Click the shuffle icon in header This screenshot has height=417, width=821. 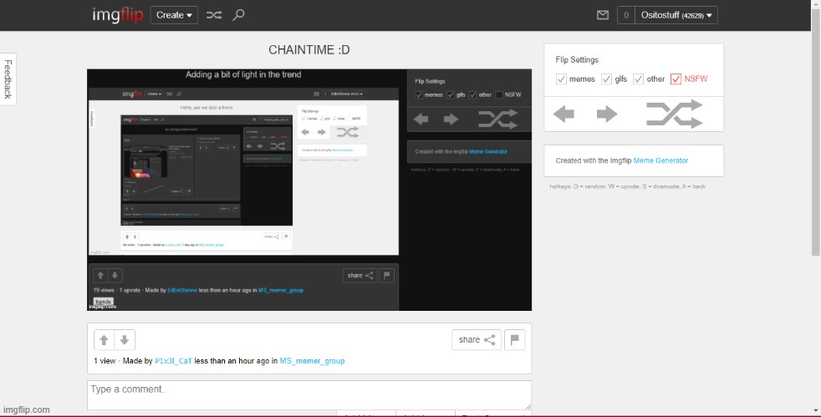(214, 15)
